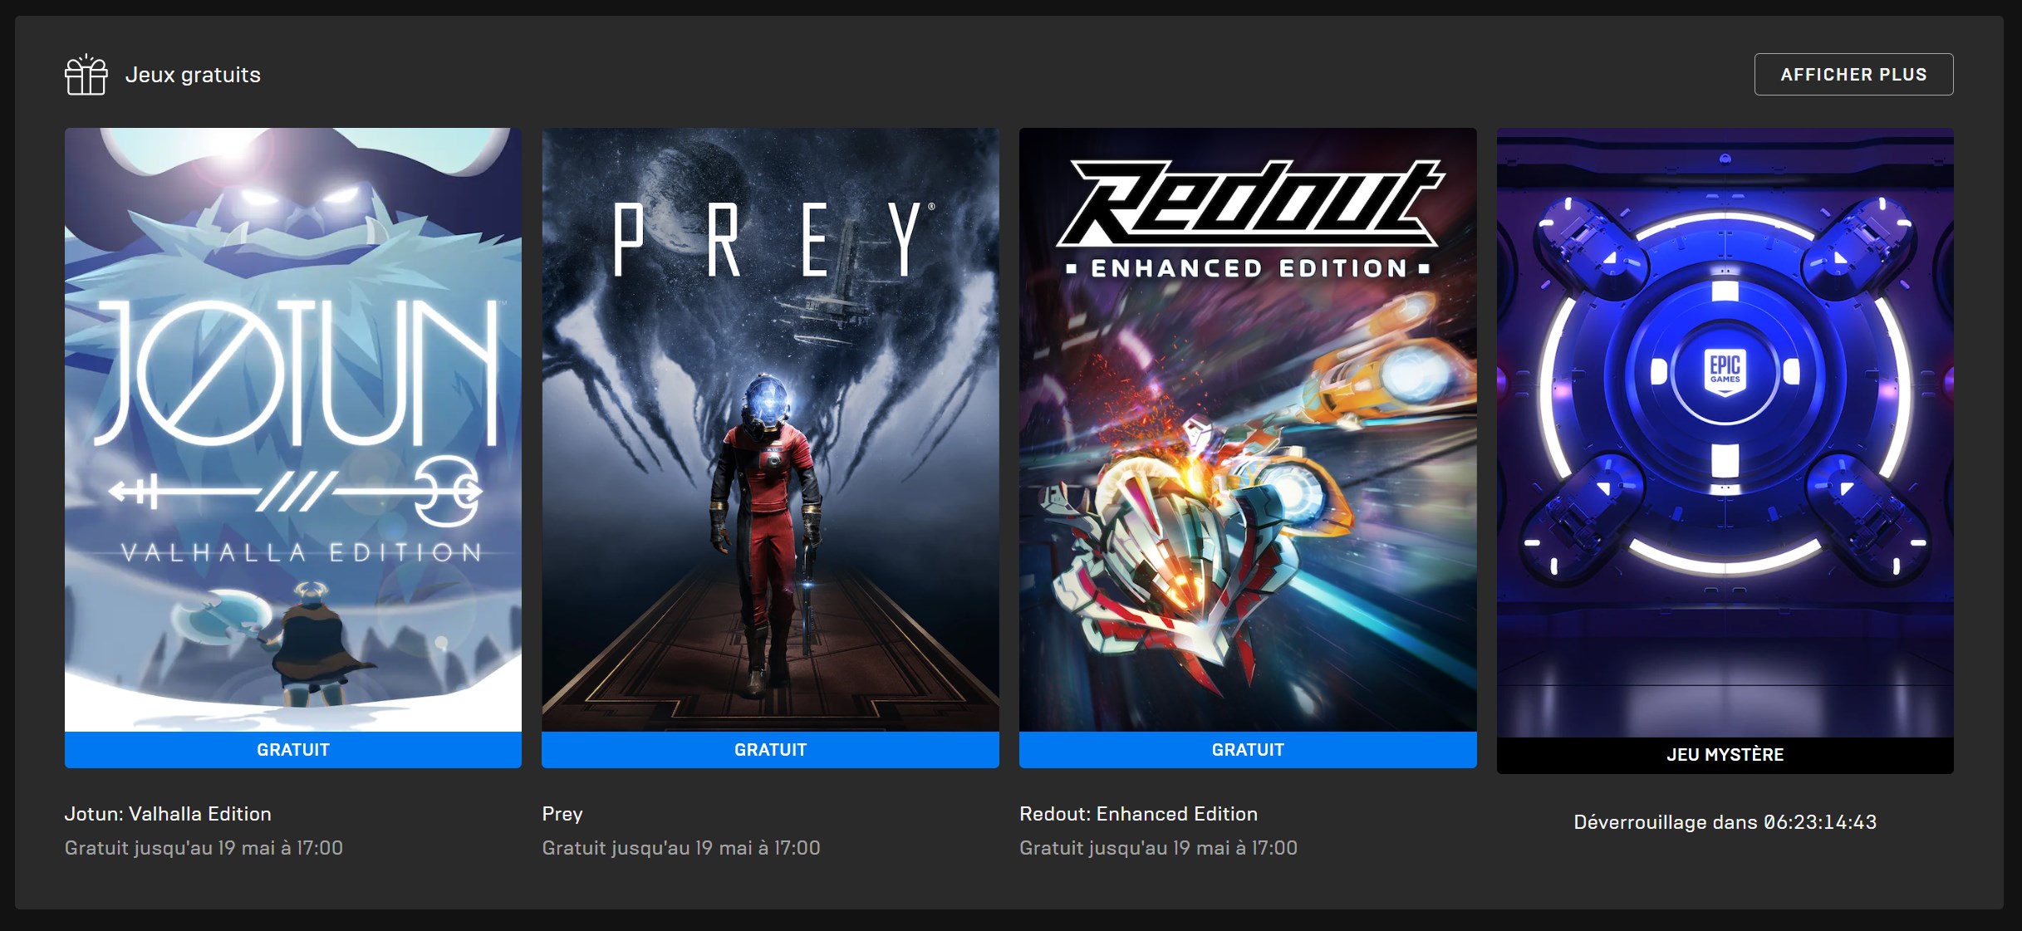Click the gift box icon
This screenshot has width=2022, height=931.
86,75
